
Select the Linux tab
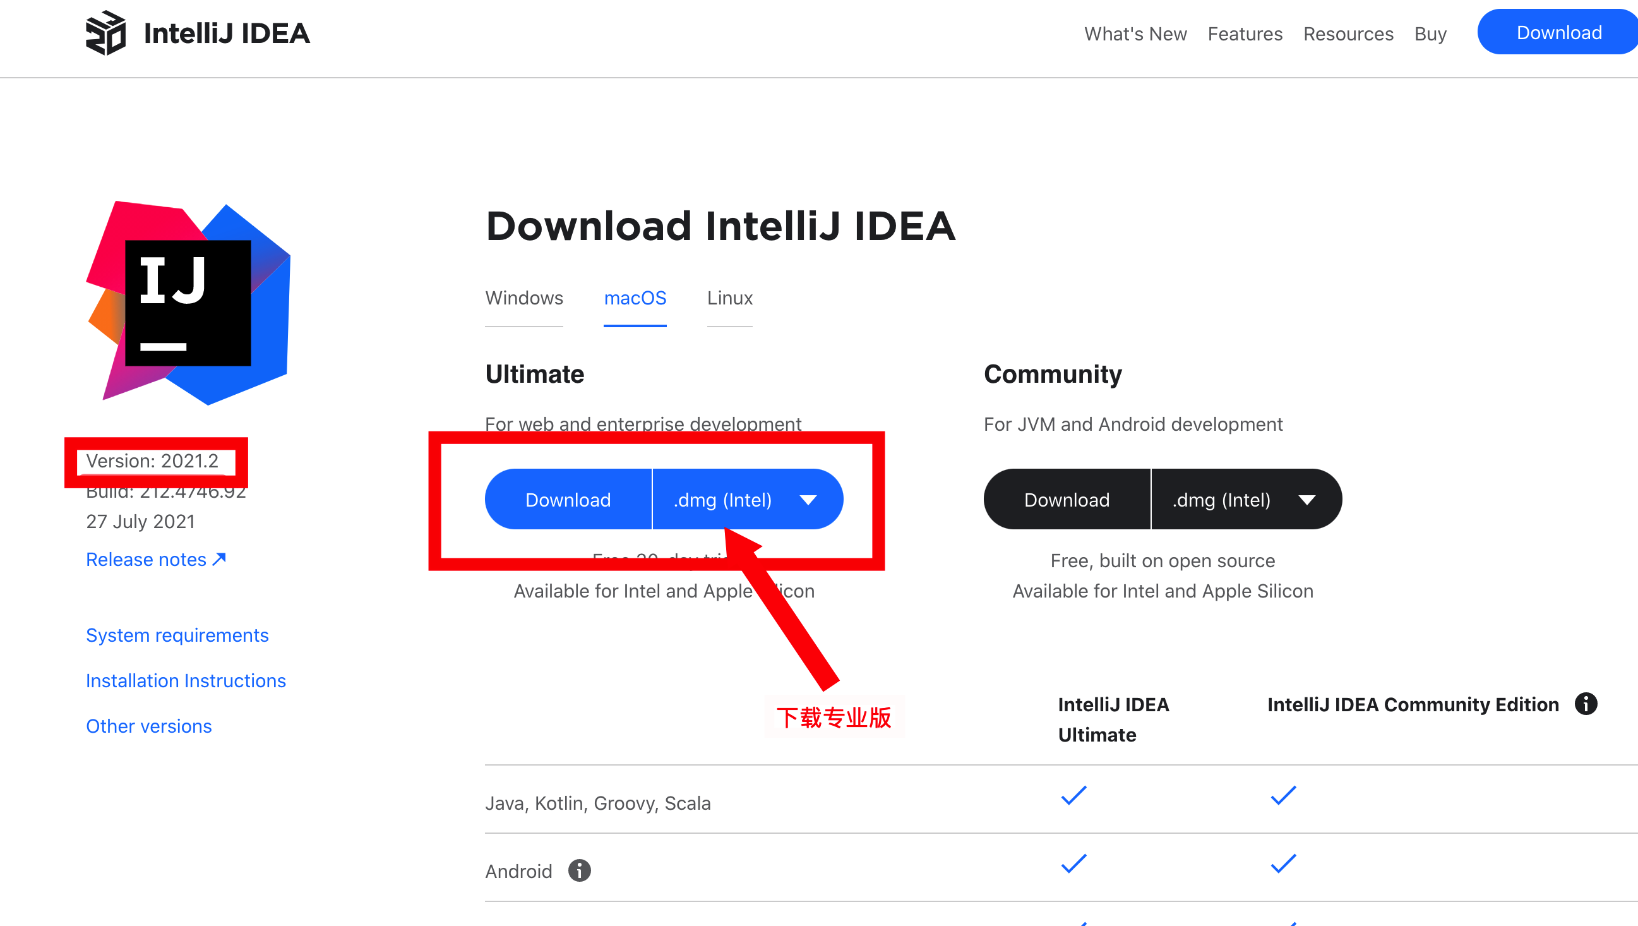coord(729,298)
